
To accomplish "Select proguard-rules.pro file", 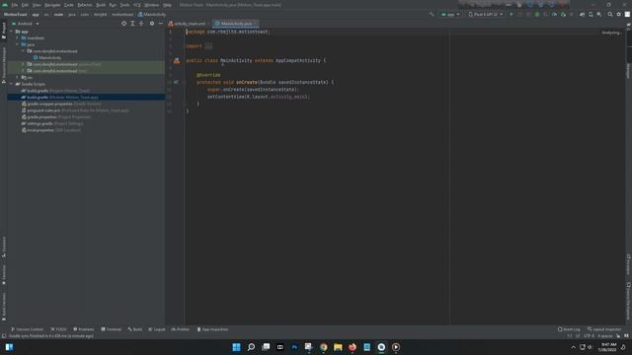I will click(x=75, y=110).
